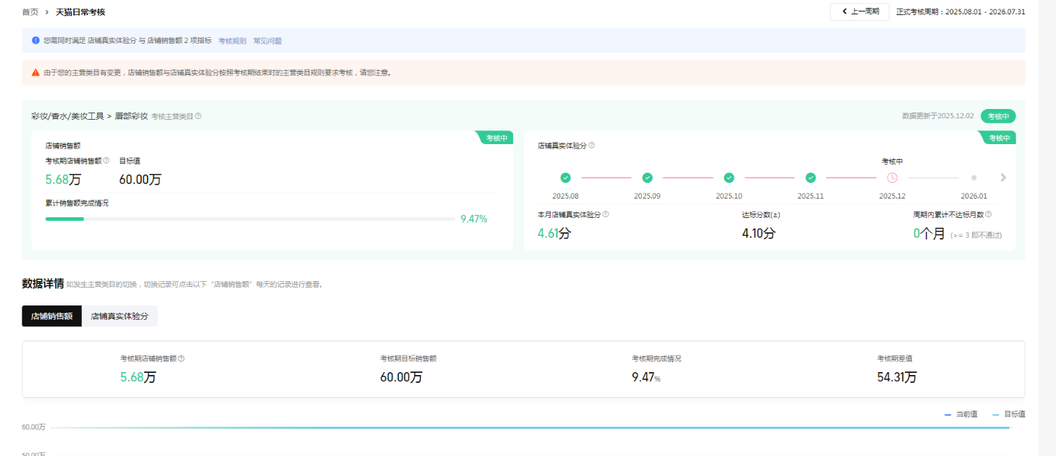The height and width of the screenshot is (456, 1056).
Task: Switch to 店铺销售额 tab
Action: 52,316
